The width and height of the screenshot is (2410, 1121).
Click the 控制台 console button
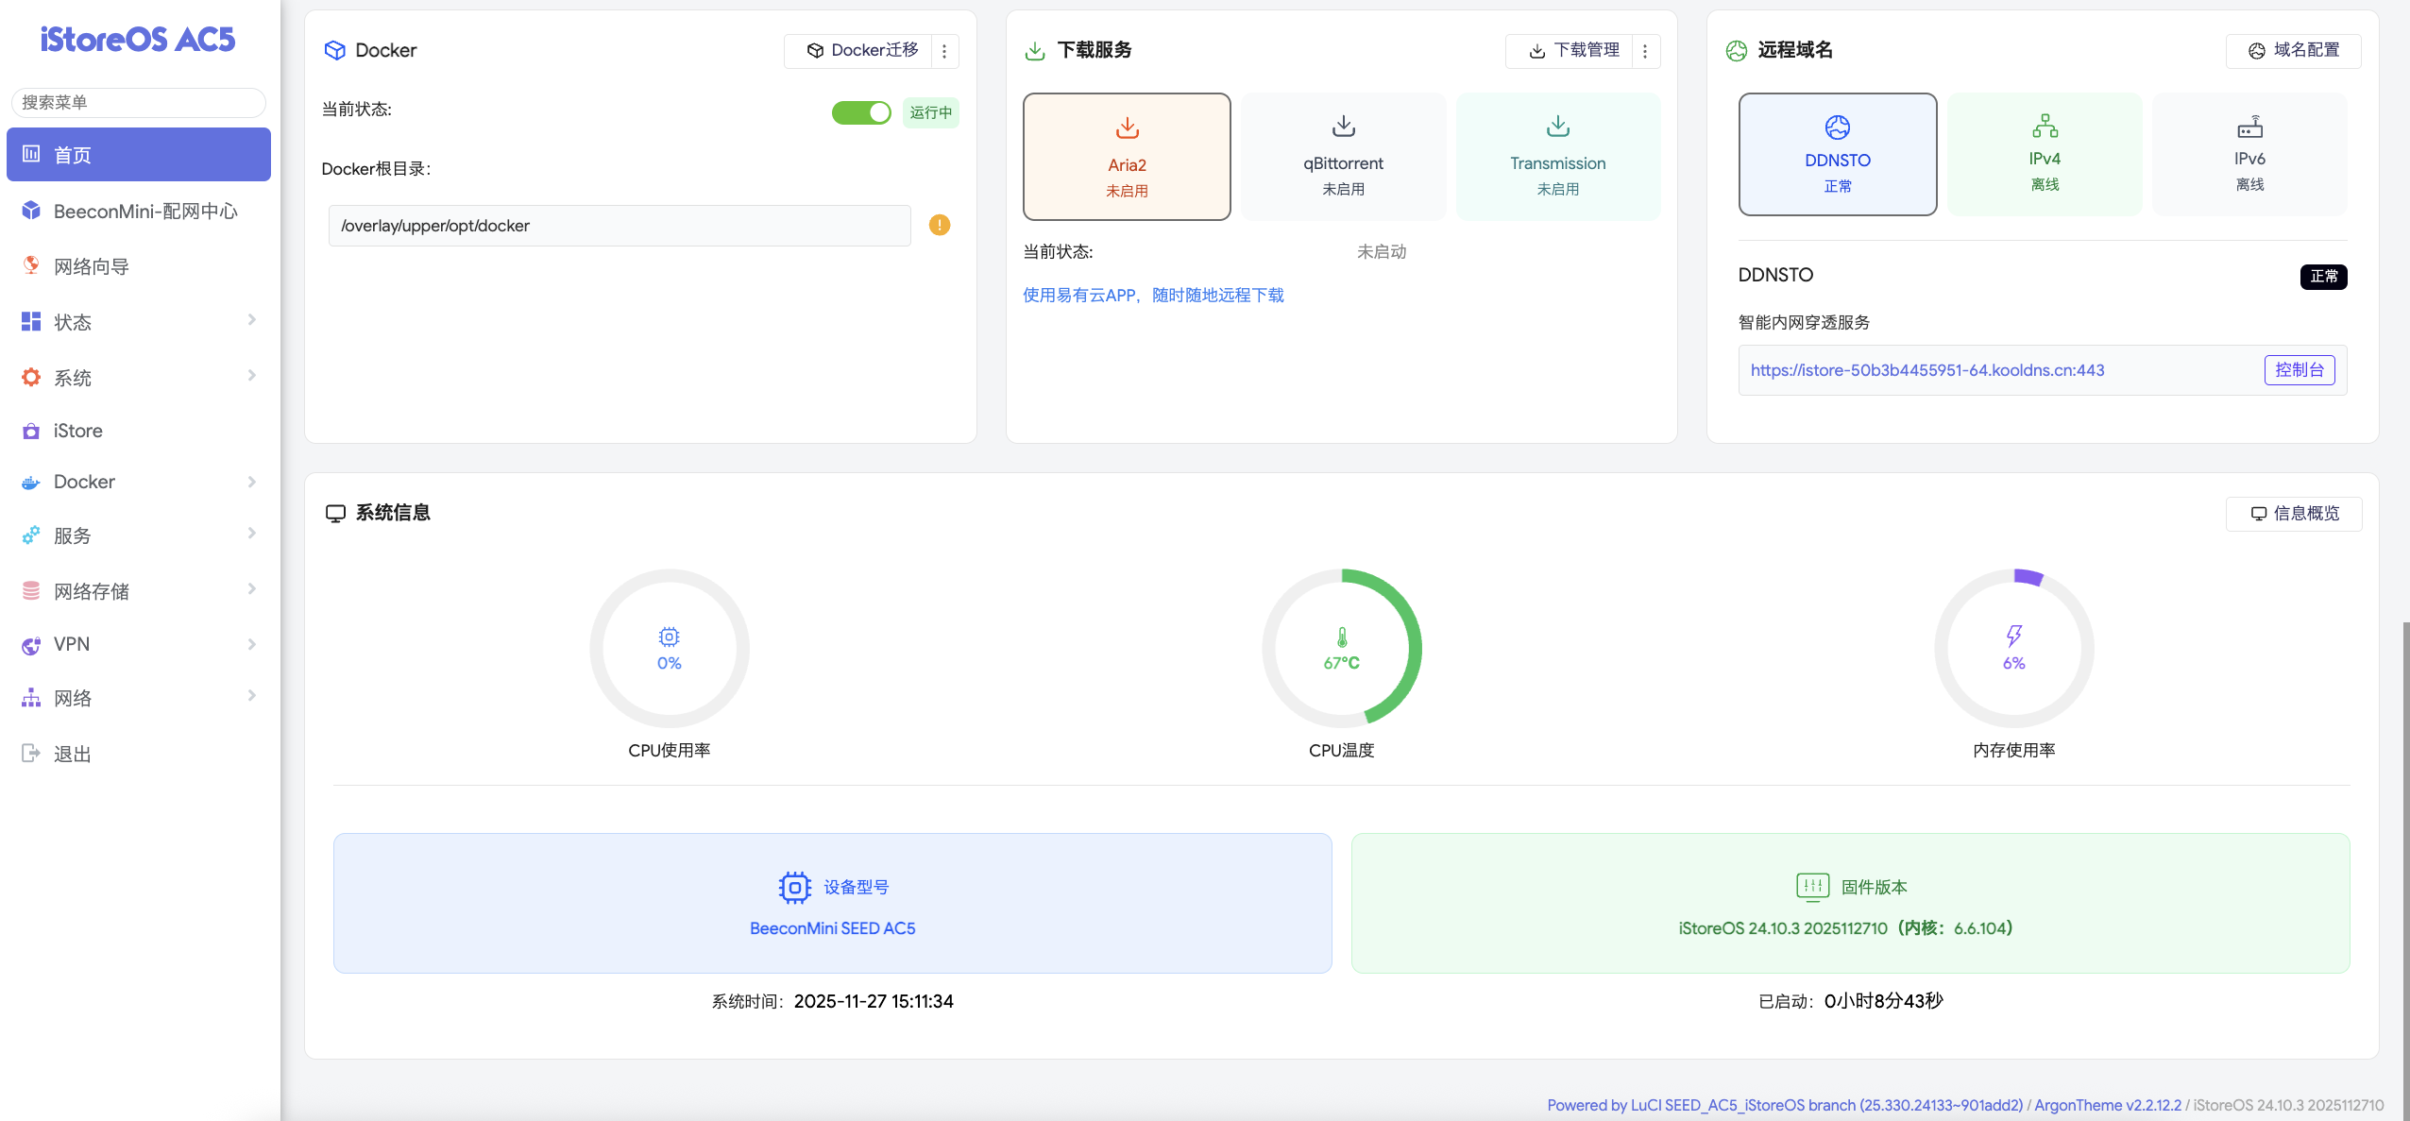click(x=2299, y=370)
